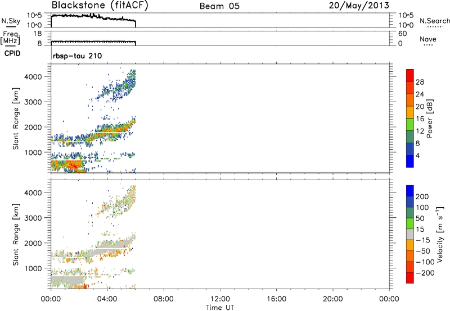Click the Power [dB] color bar label

430,118
